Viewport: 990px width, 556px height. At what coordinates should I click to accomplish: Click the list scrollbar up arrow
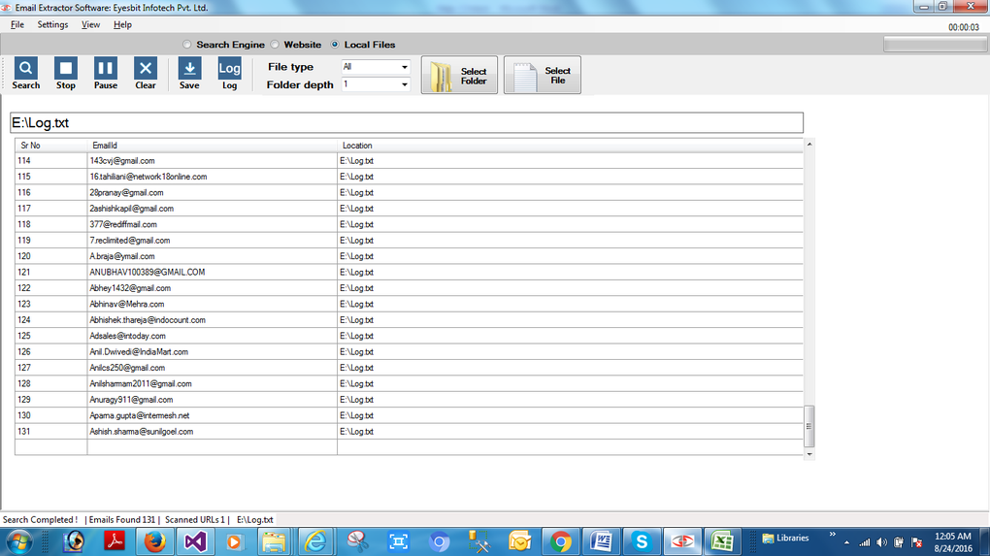point(809,145)
